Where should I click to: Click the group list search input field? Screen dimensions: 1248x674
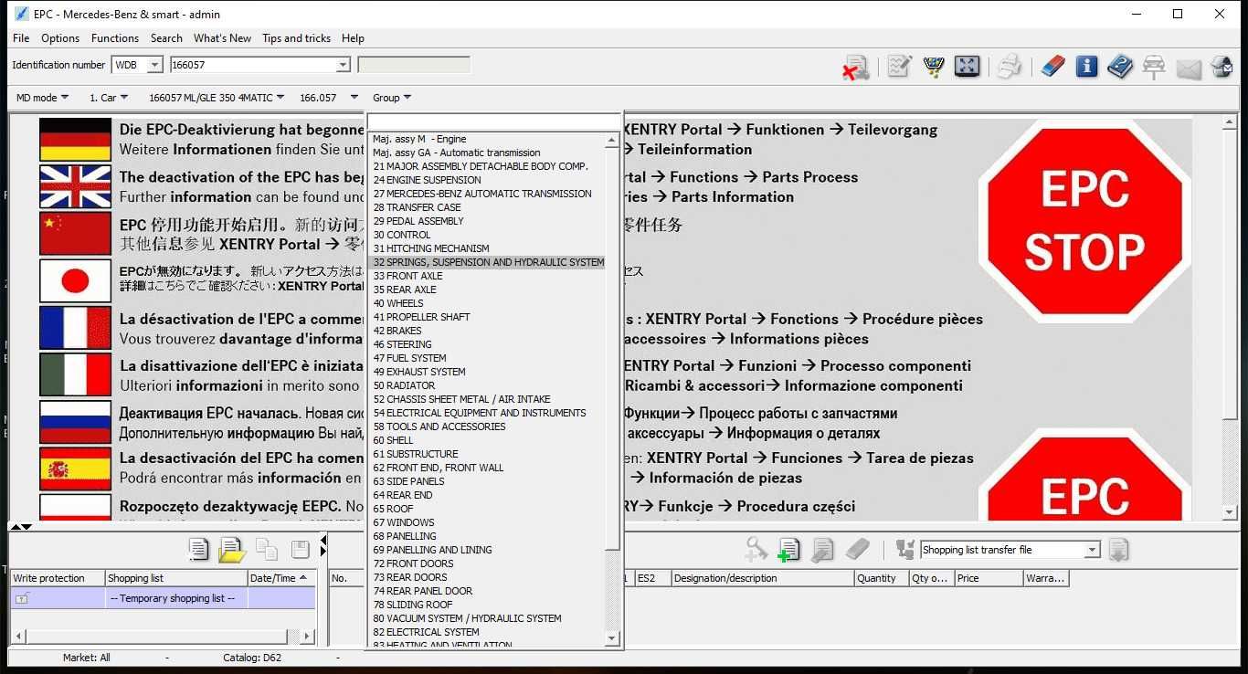493,121
